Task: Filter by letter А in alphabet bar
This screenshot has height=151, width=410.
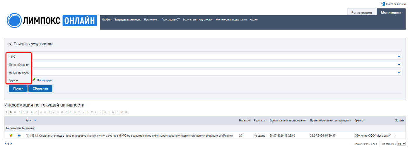Action: (x=6, y=112)
